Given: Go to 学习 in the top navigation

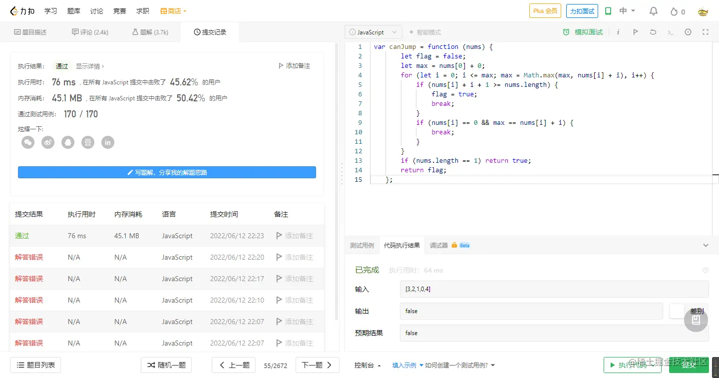Looking at the screenshot, I should tap(50, 11).
